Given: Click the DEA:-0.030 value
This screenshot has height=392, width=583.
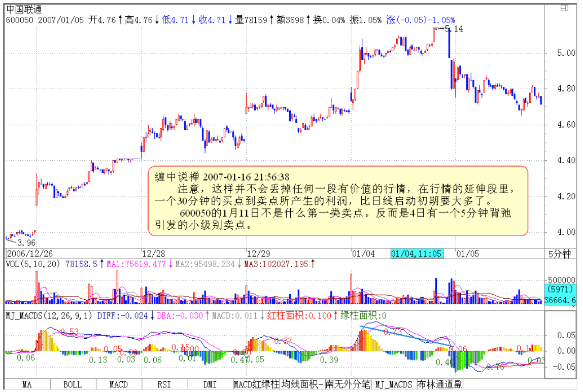Looking at the screenshot, I should (x=180, y=316).
